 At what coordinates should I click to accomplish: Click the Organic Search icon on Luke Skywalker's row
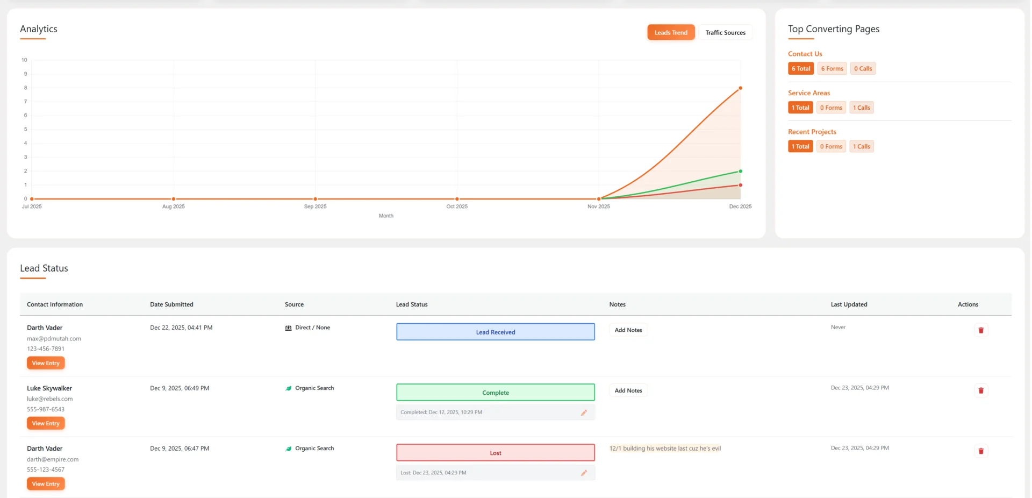[x=289, y=388]
